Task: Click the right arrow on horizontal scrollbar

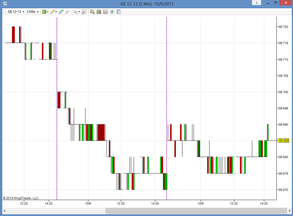Action: coord(289,211)
